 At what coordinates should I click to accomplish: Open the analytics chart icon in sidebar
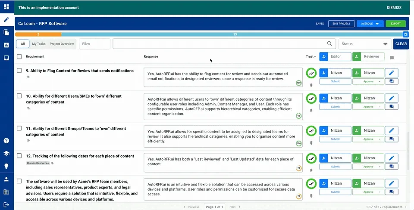[6, 45]
